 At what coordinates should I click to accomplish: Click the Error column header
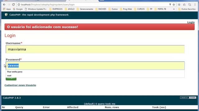click(46, 107)
